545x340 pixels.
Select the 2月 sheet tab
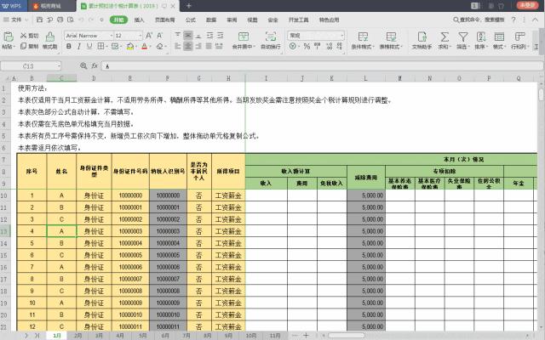[x=77, y=336]
